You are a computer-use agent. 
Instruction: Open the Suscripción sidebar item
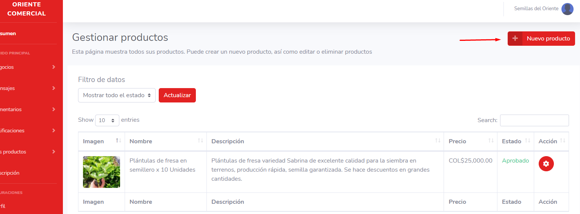click(9, 173)
